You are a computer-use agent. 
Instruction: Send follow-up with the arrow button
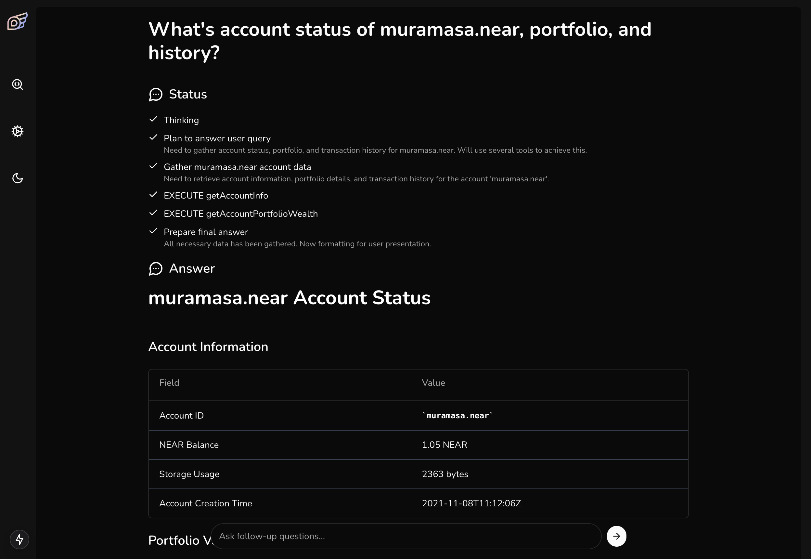(x=616, y=536)
